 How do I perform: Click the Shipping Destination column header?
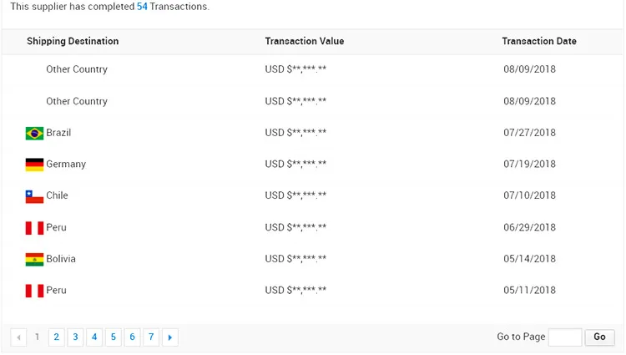coord(73,42)
